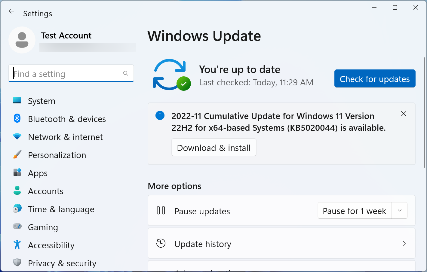Open the pause duration dropdown arrow

[400, 210]
